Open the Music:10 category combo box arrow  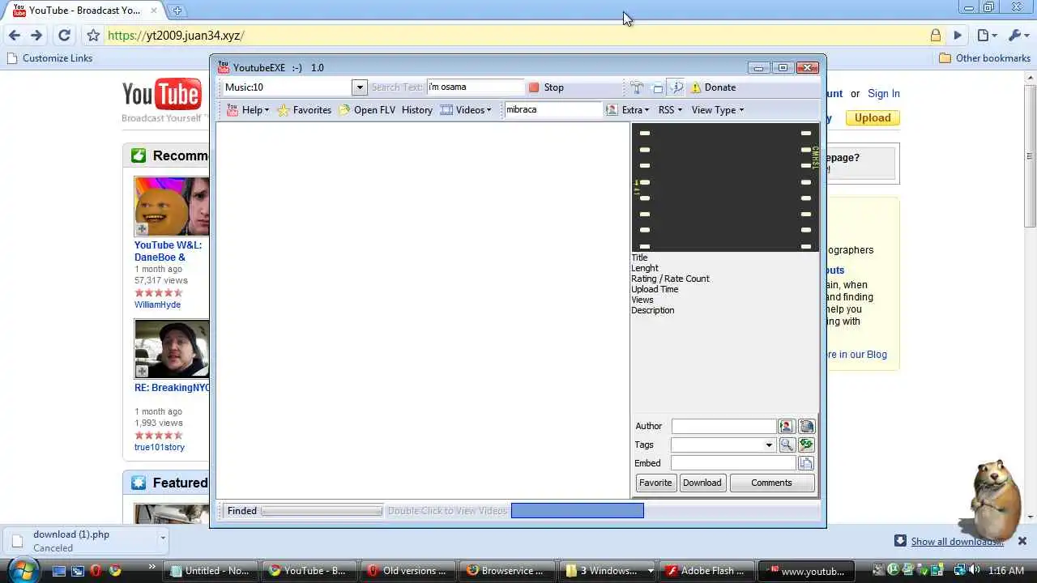tap(360, 87)
